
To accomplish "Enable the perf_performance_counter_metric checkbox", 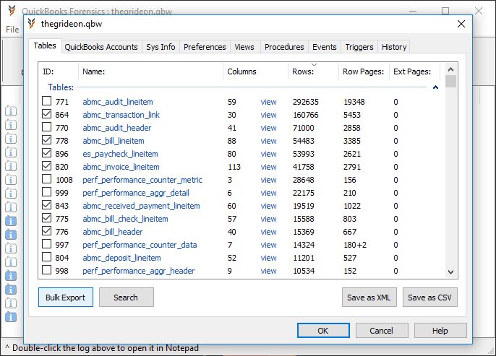I will 46,179.
